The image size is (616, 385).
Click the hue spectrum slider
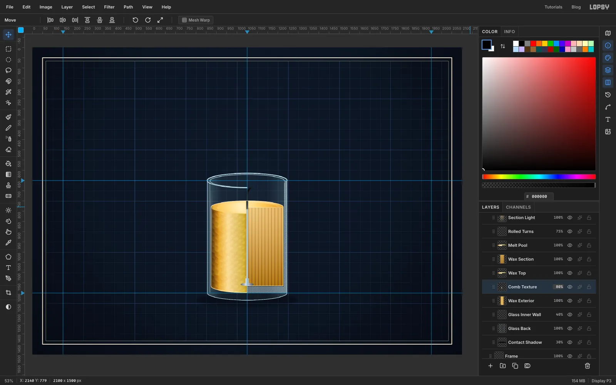point(539,177)
